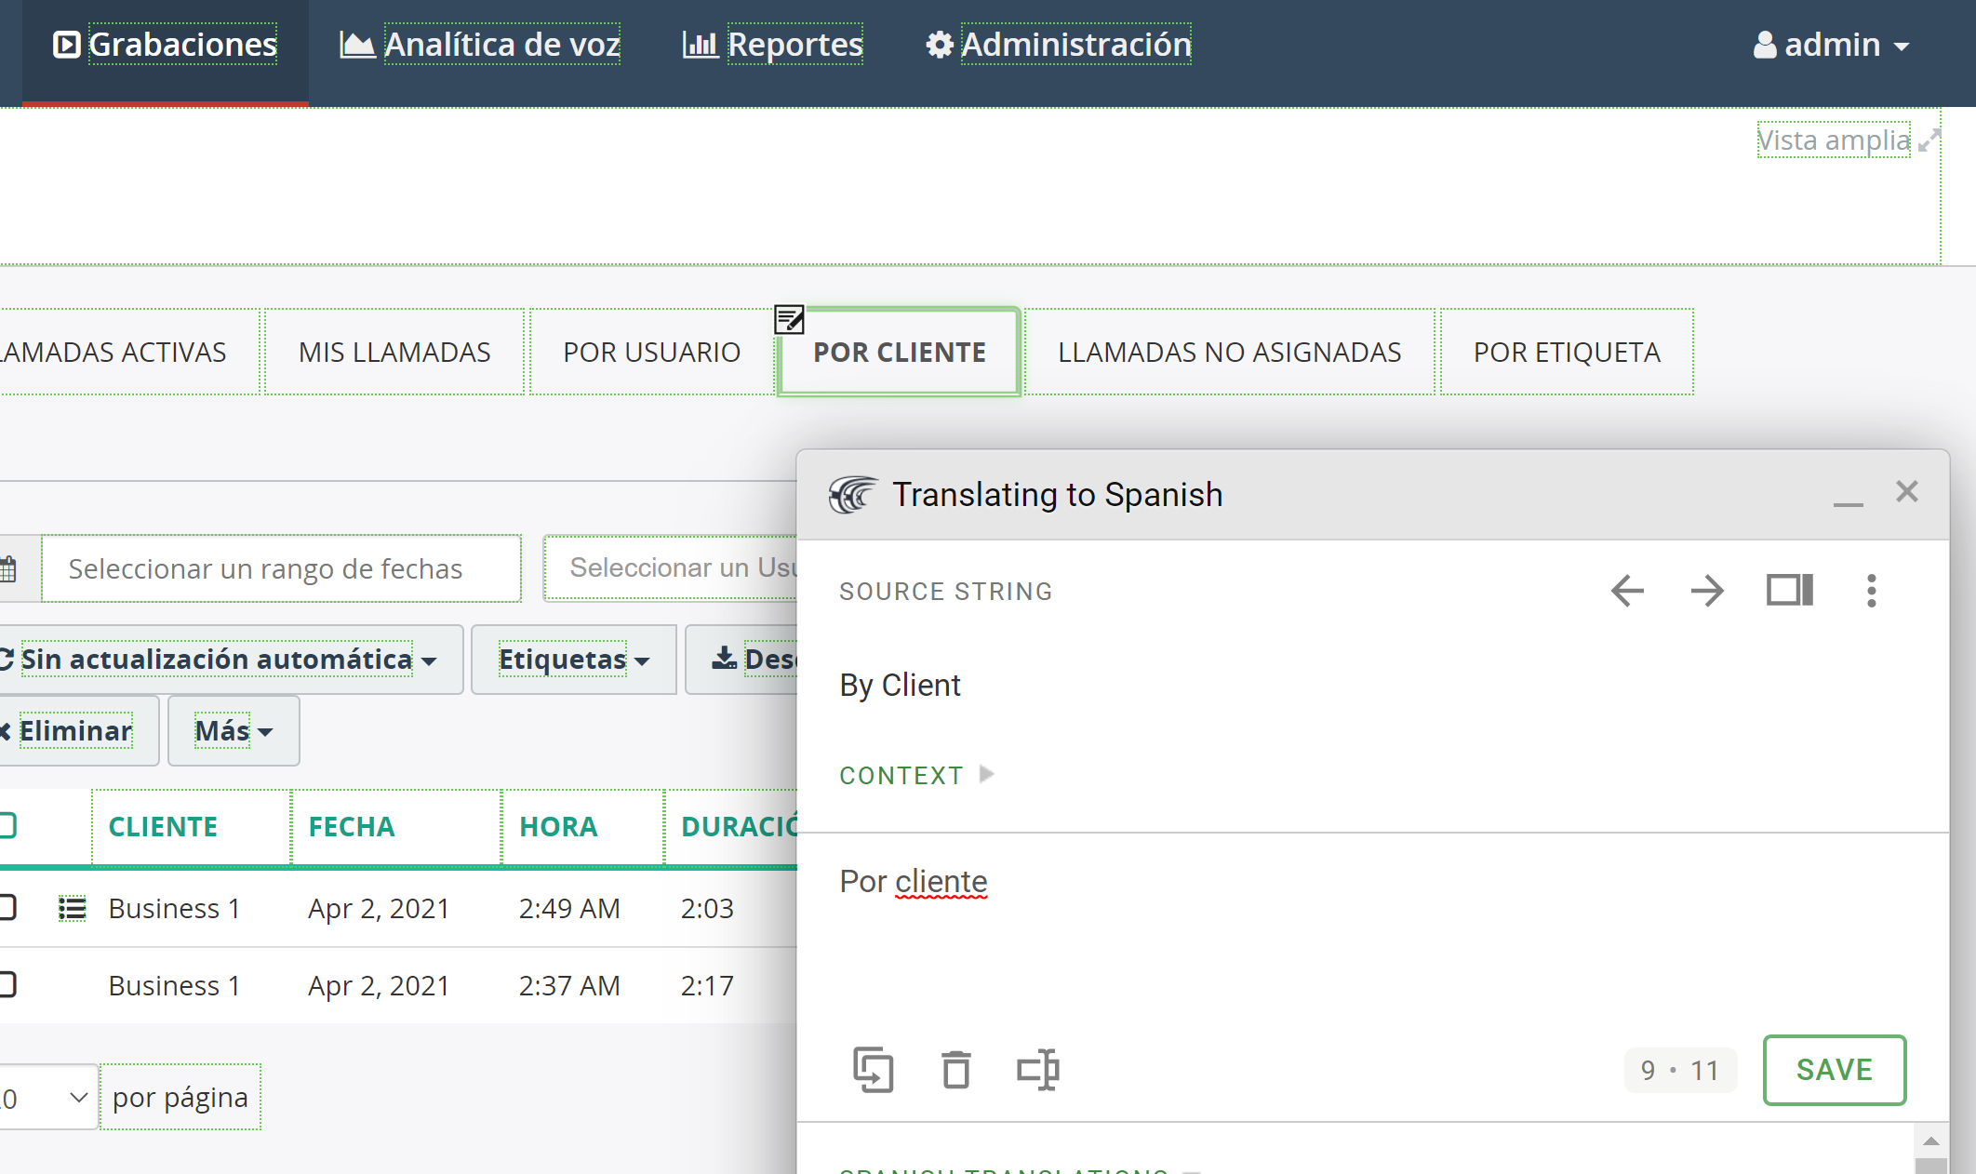Toggle the sidebar panel layout icon

click(1790, 590)
